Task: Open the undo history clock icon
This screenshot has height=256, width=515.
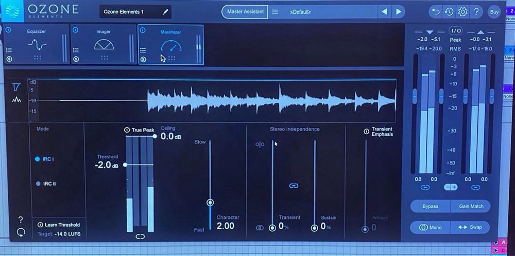Action: click(449, 12)
